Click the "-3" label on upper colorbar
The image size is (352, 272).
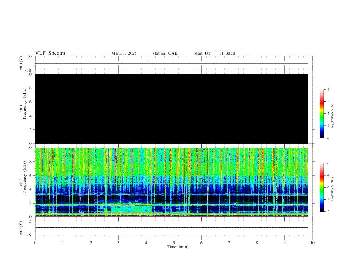pyautogui.click(x=328, y=89)
